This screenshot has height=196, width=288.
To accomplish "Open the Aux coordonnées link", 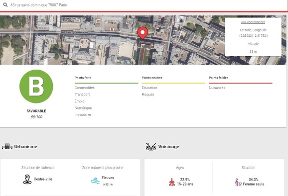I will (x=253, y=22).
